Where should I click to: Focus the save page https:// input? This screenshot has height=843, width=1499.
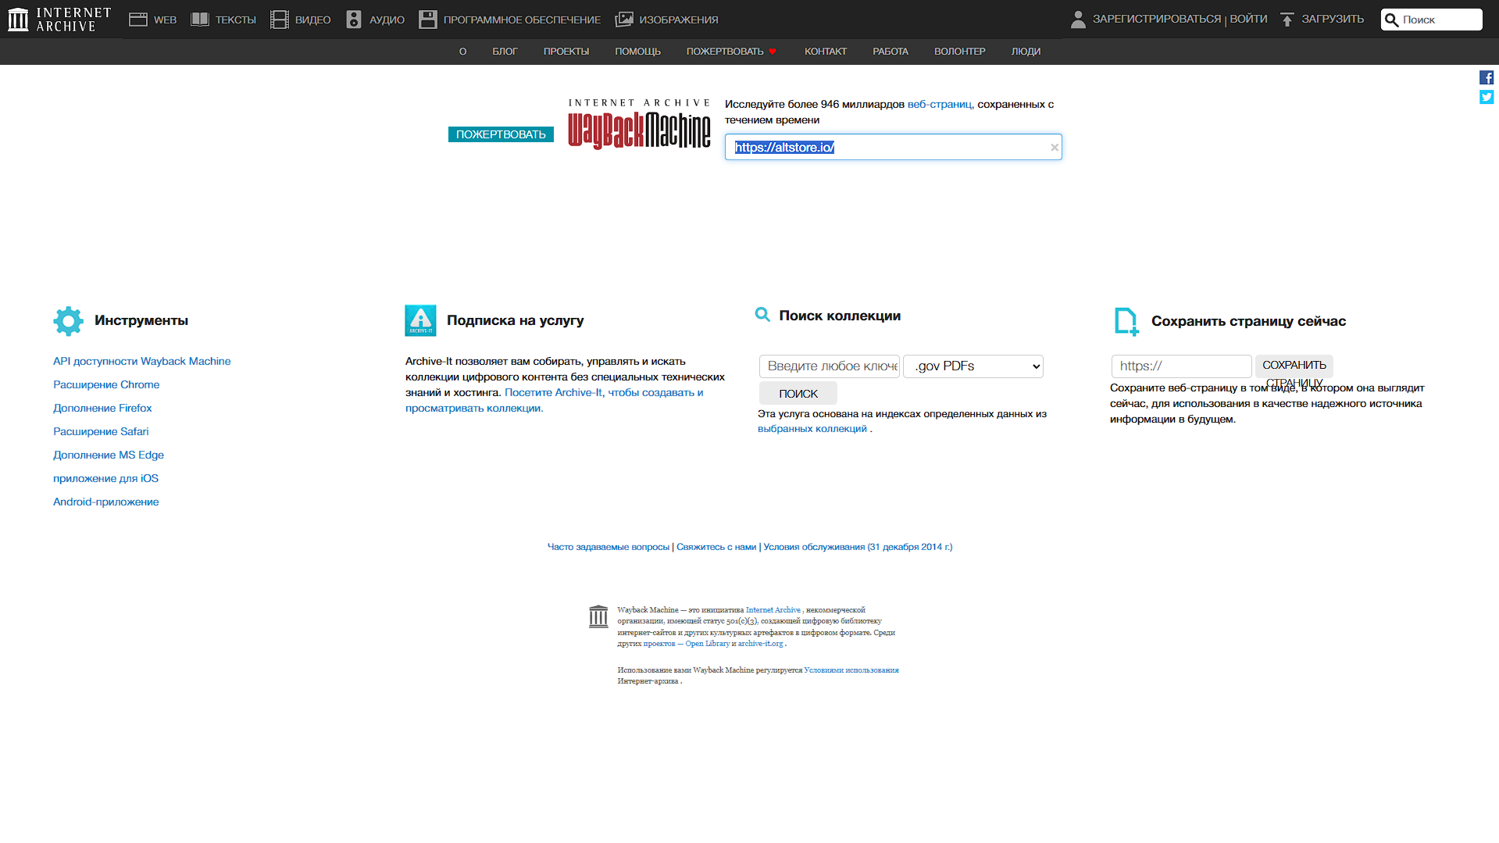click(1182, 366)
